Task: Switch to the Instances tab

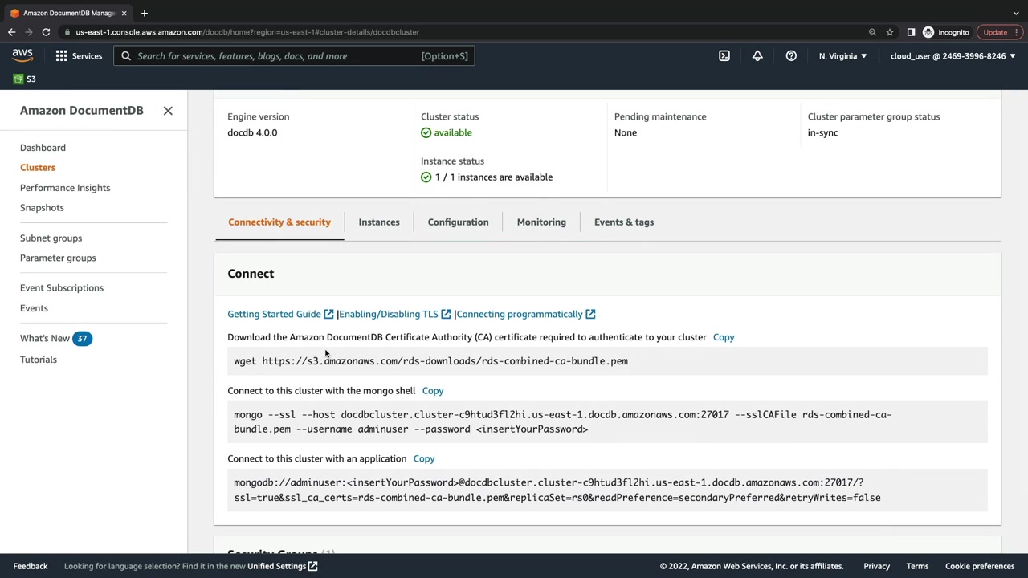Action: pyautogui.click(x=379, y=222)
